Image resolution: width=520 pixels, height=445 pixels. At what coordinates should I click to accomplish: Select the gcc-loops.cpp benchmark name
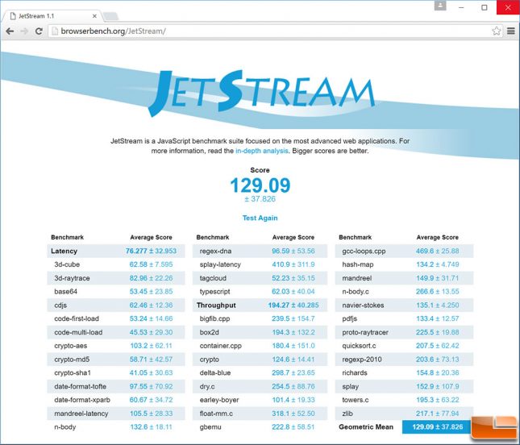tap(364, 251)
